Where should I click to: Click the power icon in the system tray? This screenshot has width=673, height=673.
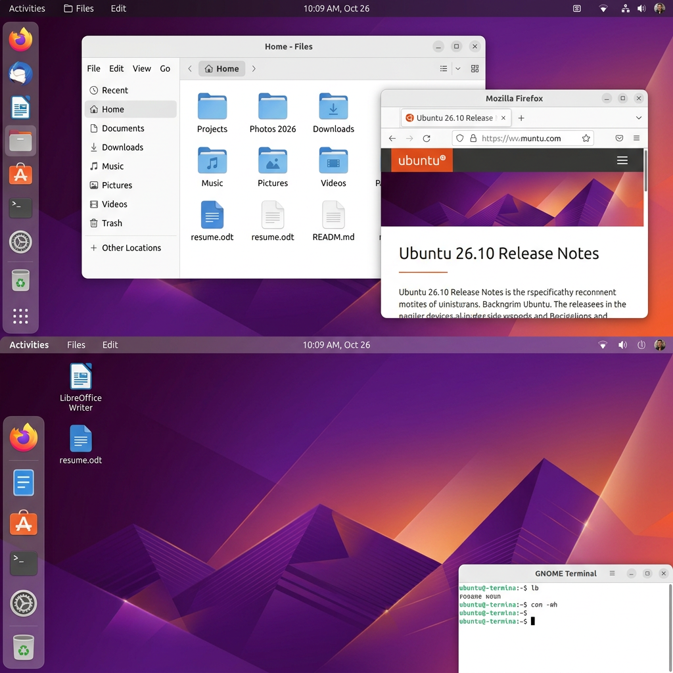[x=641, y=344]
